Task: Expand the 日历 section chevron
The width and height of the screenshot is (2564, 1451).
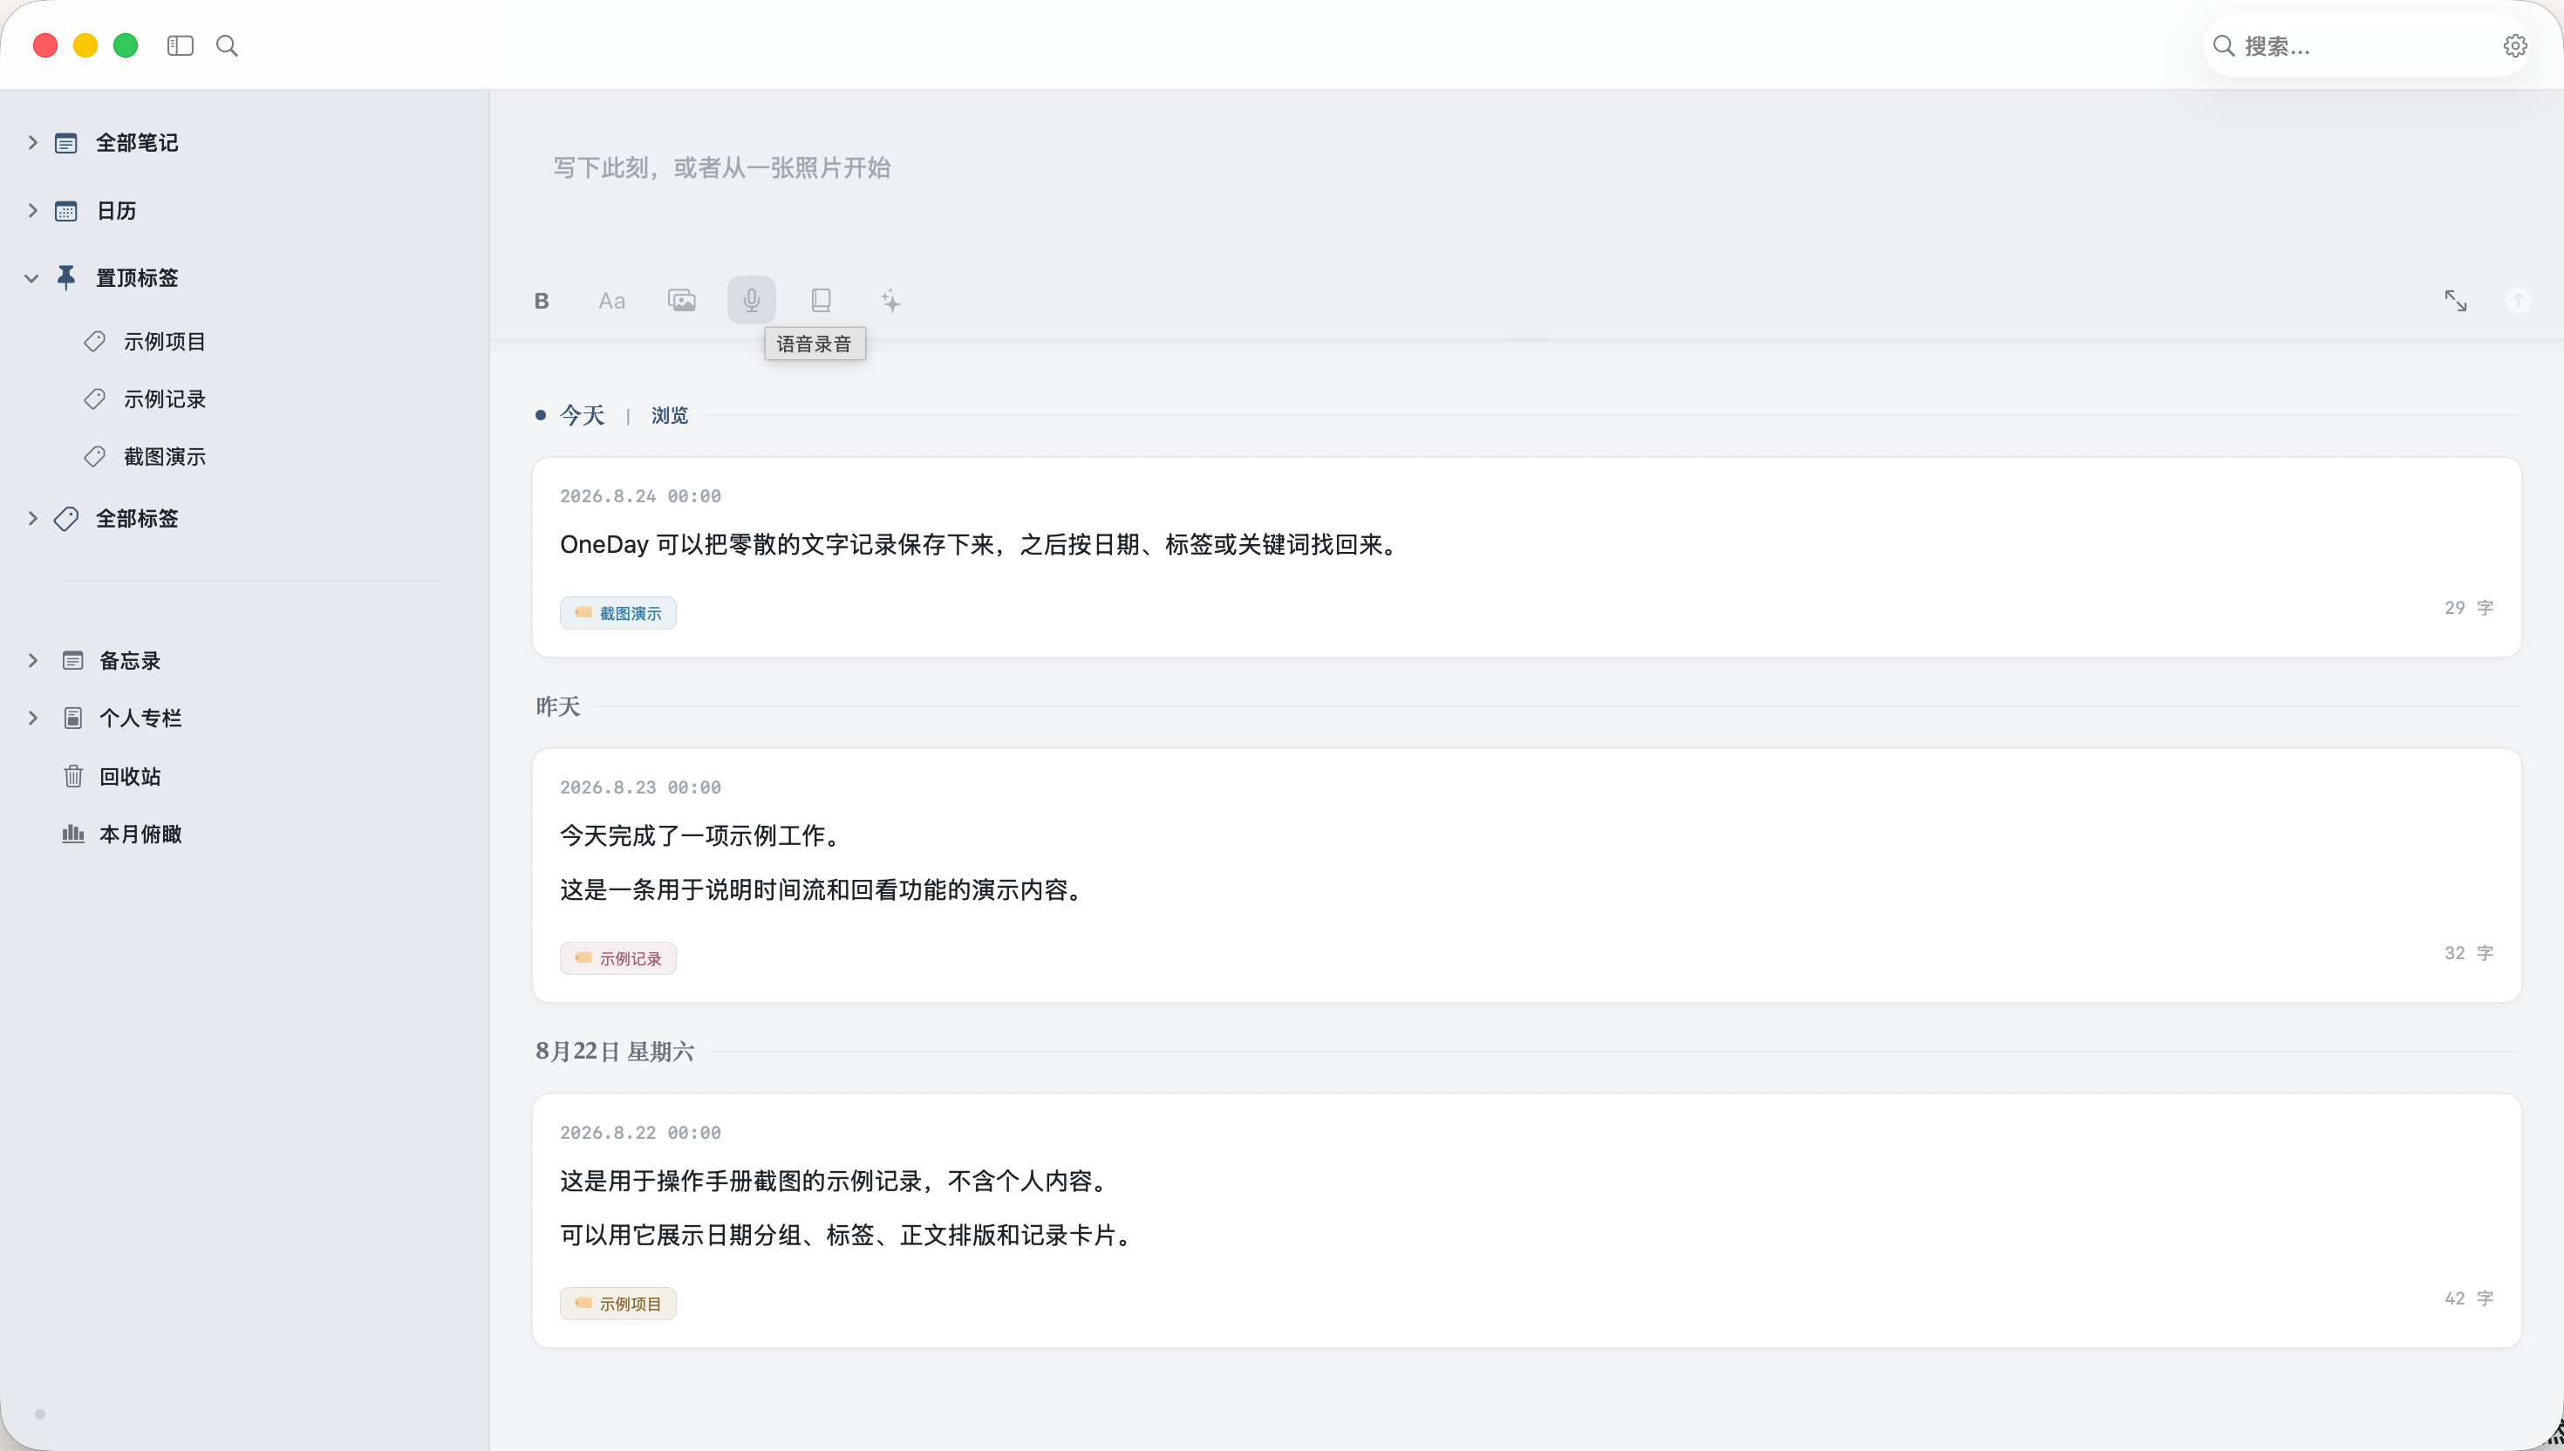Action: (32, 210)
